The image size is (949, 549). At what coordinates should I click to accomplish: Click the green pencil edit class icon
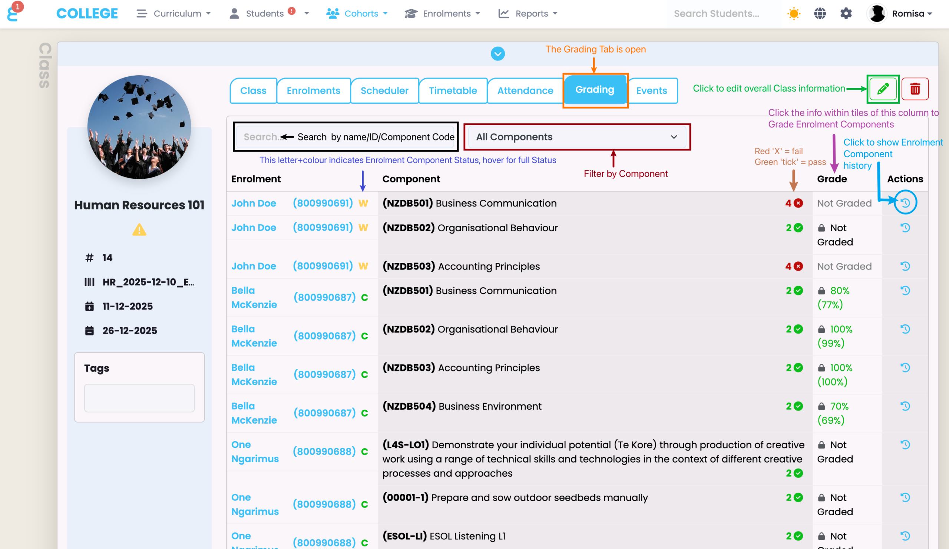click(882, 89)
